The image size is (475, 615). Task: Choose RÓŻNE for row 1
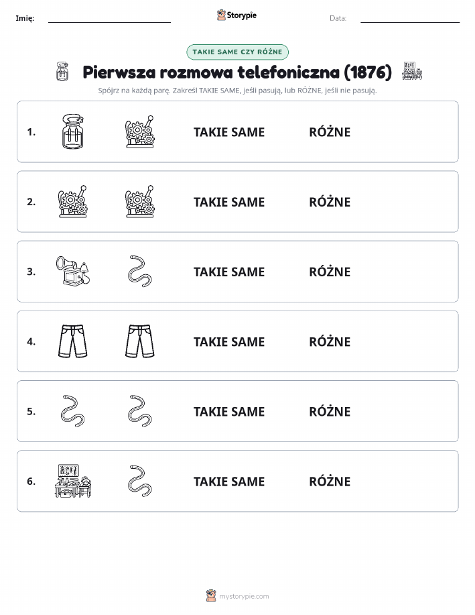tap(330, 131)
